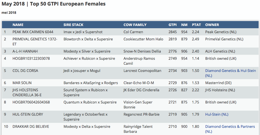Follow the Diamond Genetics & Partners (NL) link

click(x=230, y=127)
